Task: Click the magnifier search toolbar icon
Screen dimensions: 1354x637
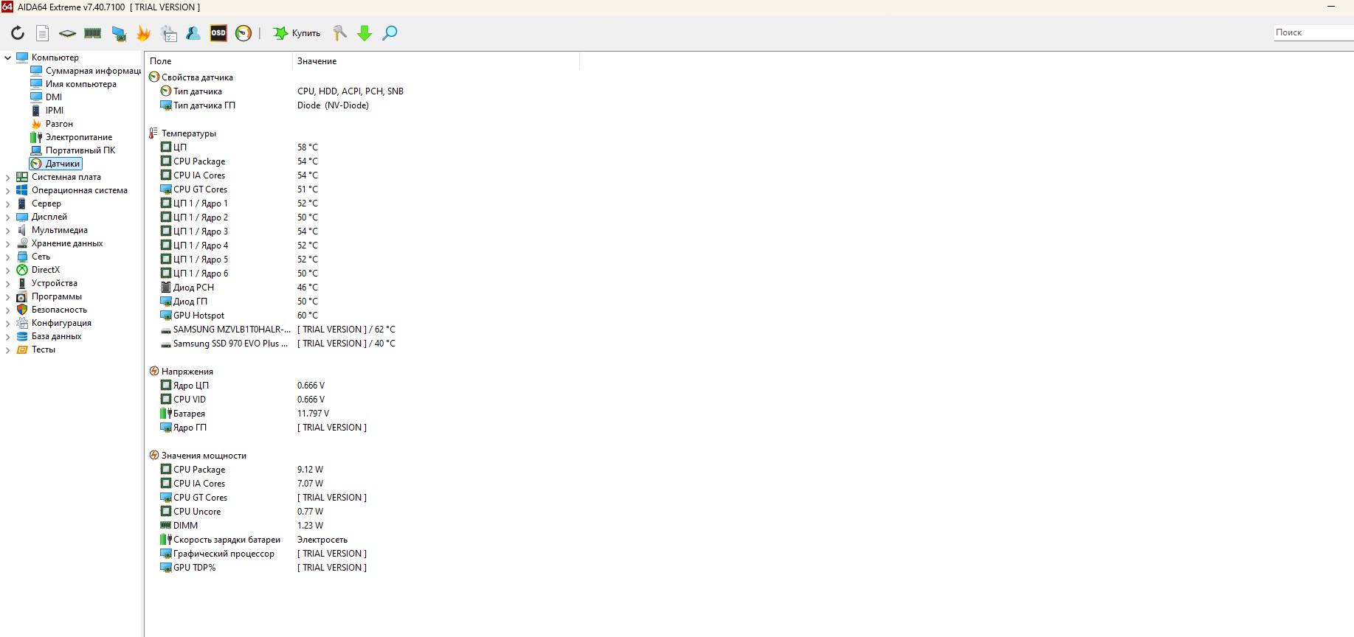Action: tap(390, 33)
